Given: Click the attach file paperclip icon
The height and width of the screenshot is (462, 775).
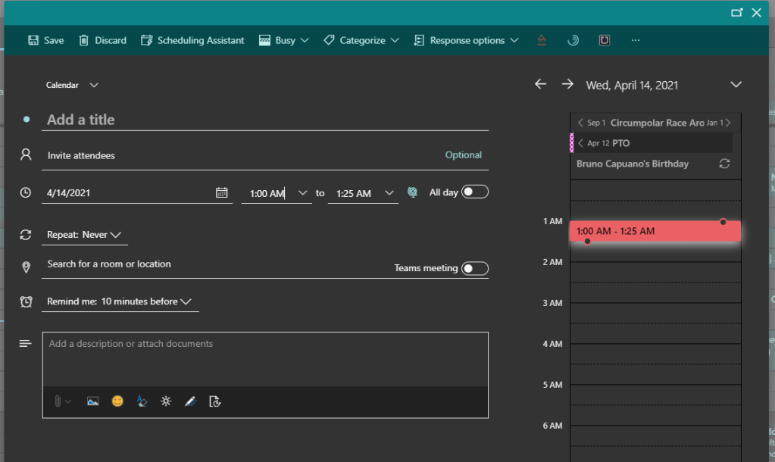Looking at the screenshot, I should click(58, 401).
